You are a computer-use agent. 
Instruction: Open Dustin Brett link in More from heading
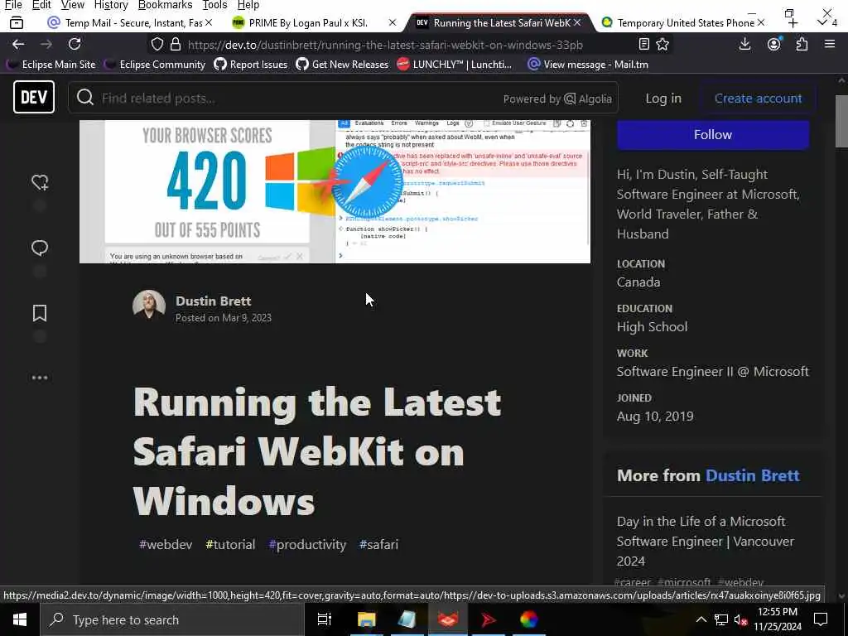point(752,476)
